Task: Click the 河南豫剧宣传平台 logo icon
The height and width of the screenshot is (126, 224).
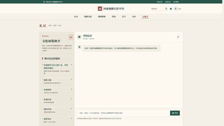Action: [x=100, y=9]
